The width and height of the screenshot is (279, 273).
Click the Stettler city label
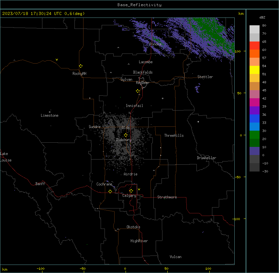point(205,77)
